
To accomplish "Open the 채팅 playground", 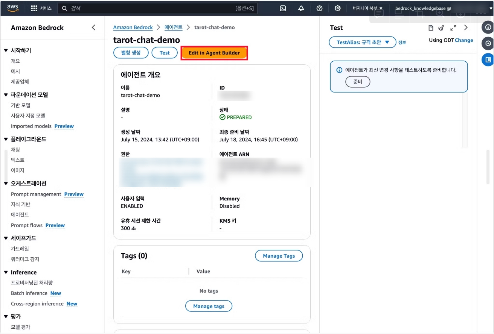I will tap(15, 150).
